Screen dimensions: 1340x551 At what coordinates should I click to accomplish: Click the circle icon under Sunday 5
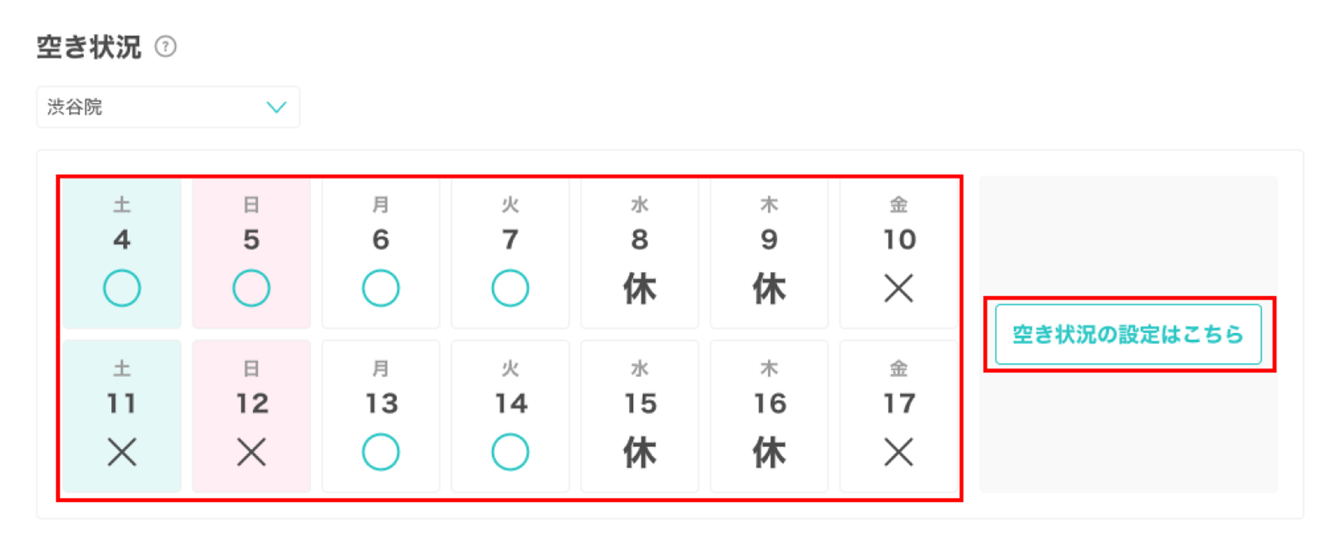click(251, 288)
